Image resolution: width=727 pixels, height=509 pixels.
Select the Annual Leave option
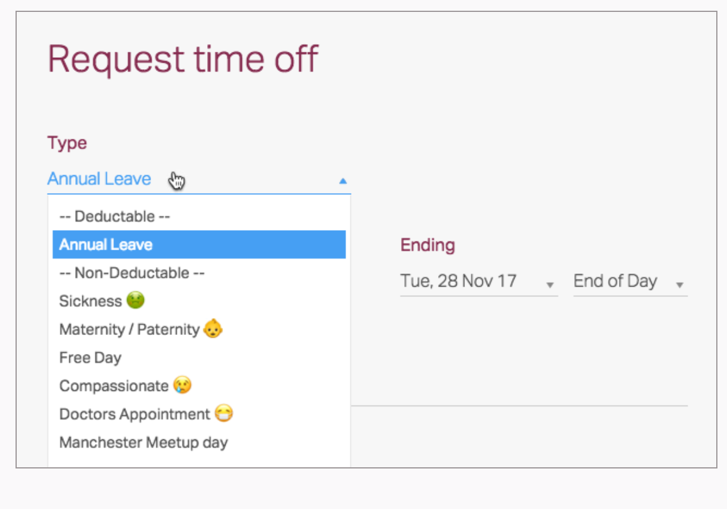[199, 244]
